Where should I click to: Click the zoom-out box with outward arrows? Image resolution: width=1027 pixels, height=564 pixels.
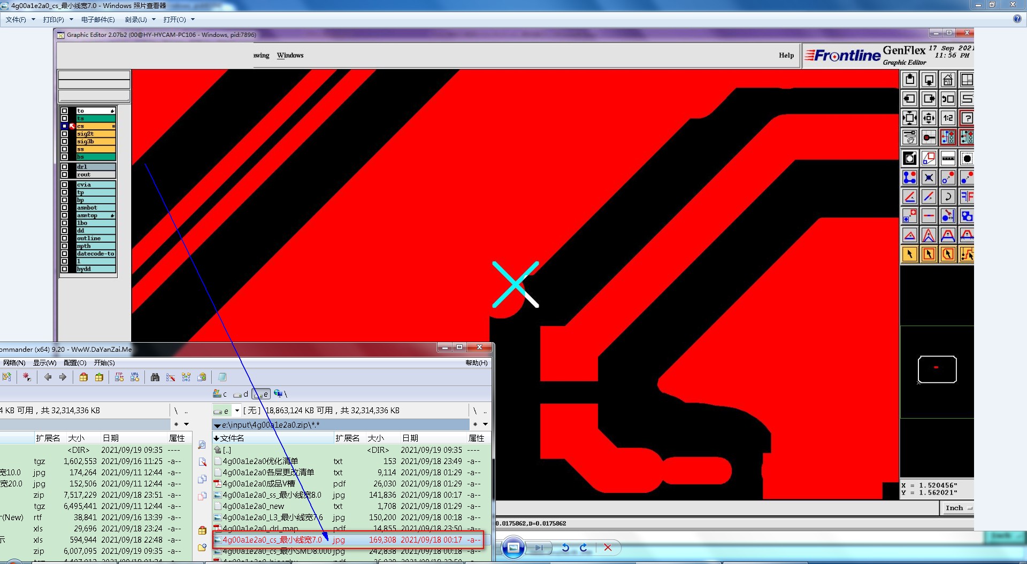[909, 118]
